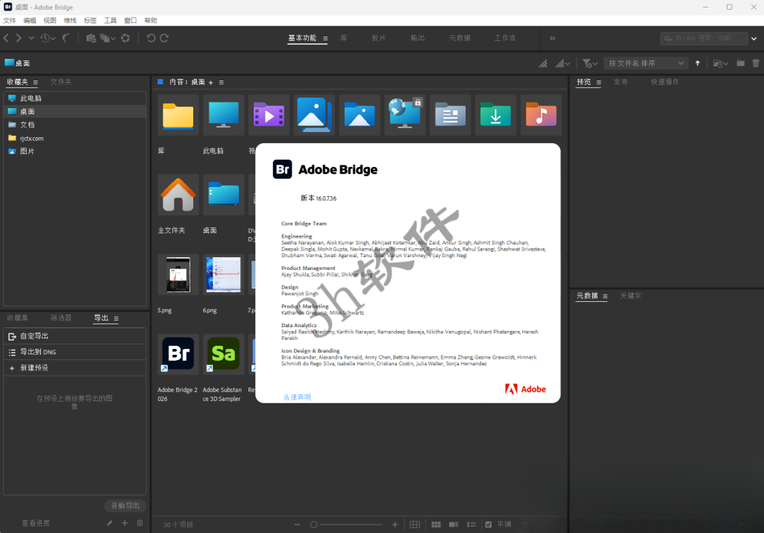The width and height of the screenshot is (764, 533).
Task: Open the recent files clock dropdown
Action: click(x=48, y=38)
